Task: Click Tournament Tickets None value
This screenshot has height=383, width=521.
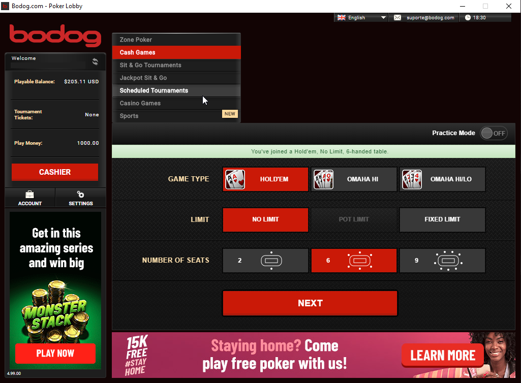Action: pyautogui.click(x=91, y=115)
